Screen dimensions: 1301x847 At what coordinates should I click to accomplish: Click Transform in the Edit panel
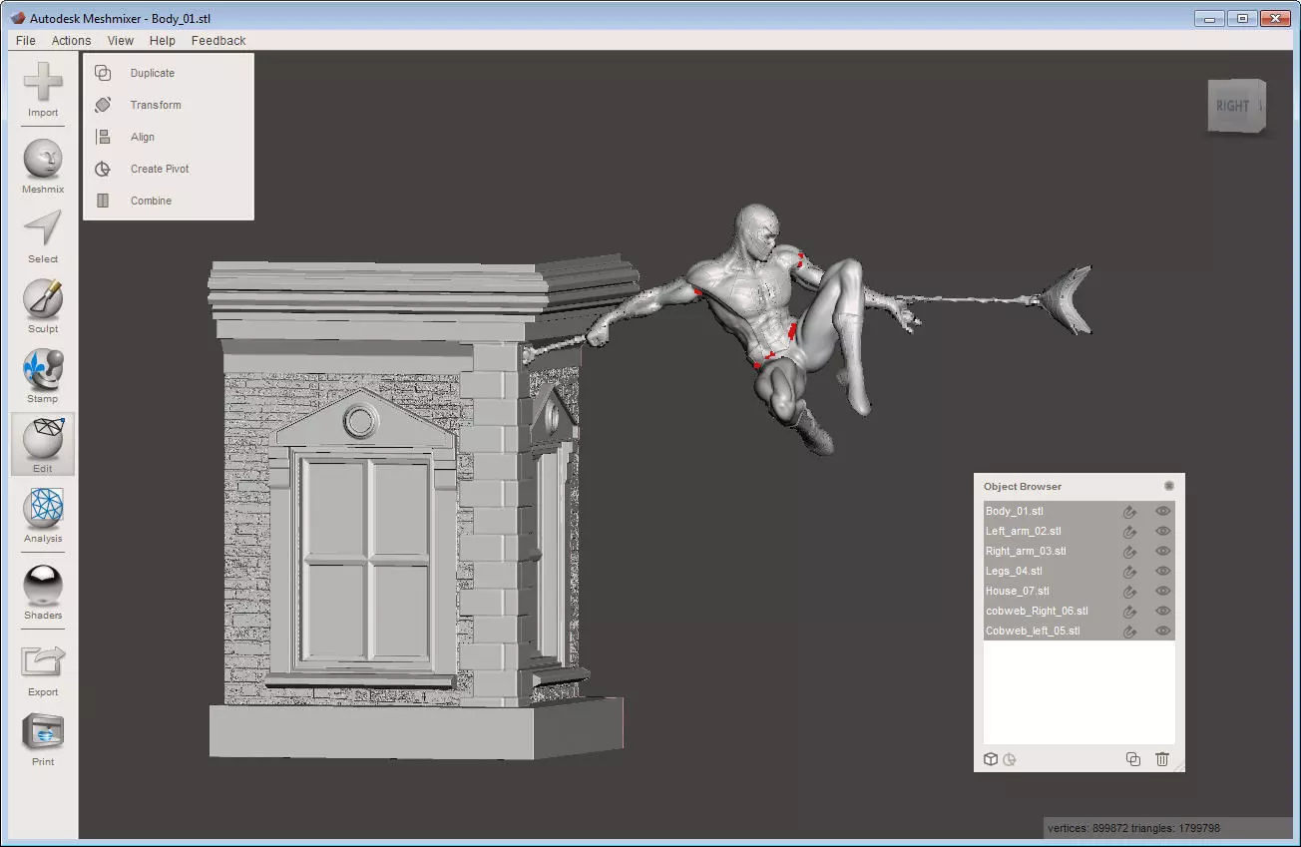coord(156,105)
